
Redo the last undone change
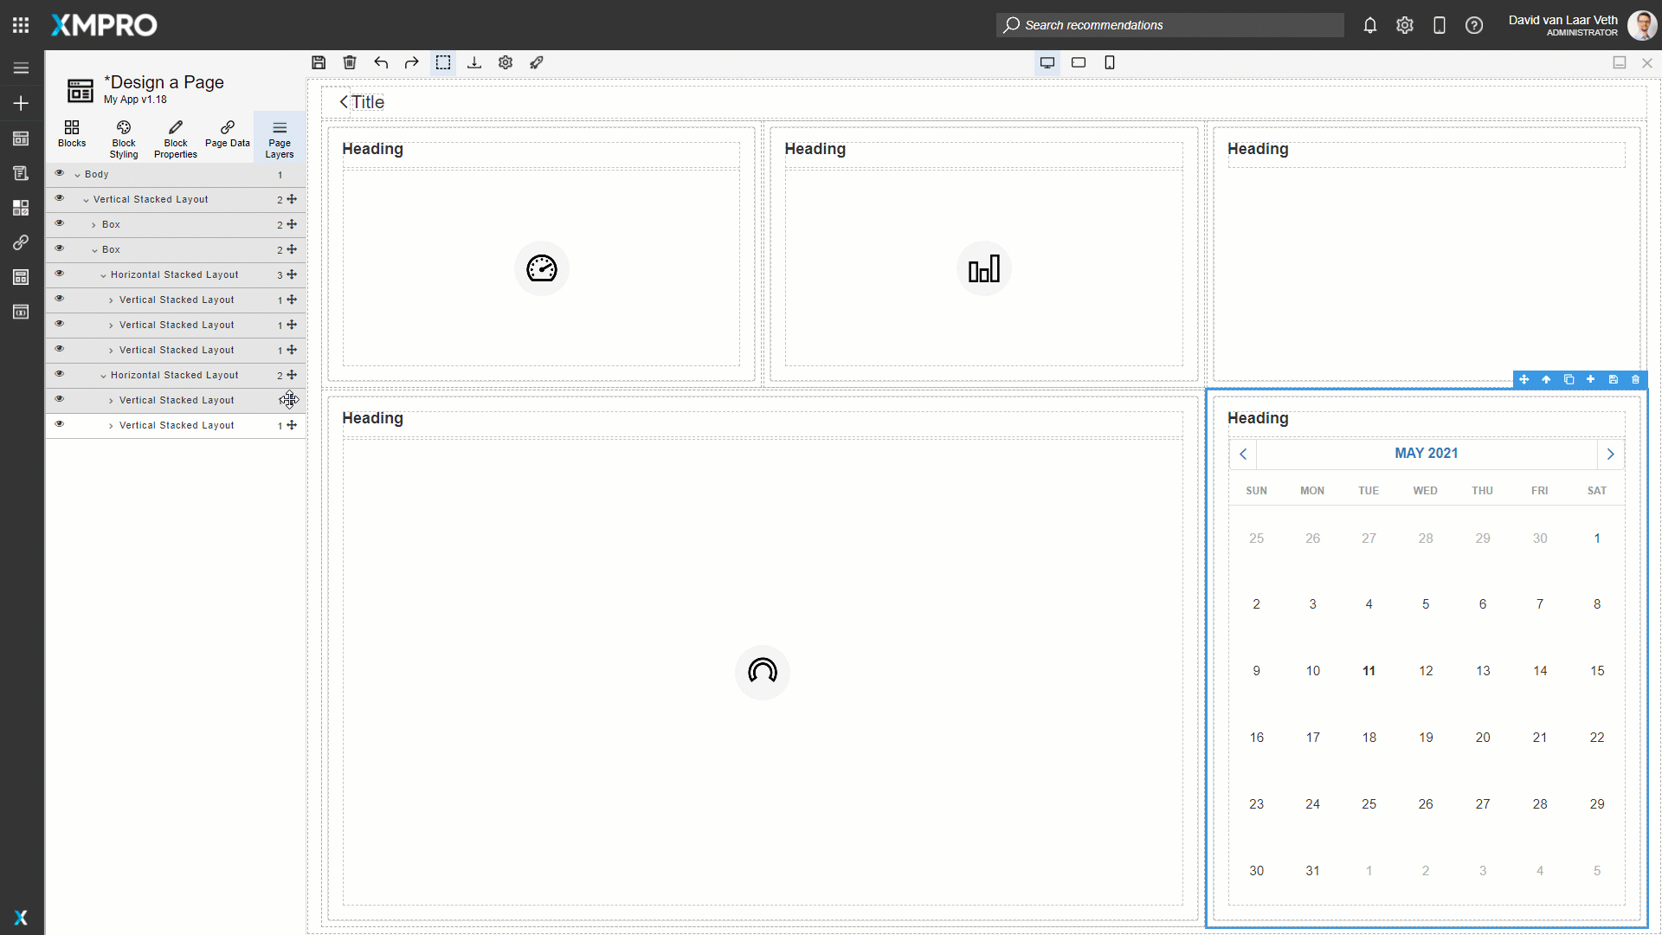(412, 62)
